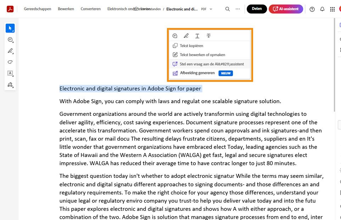Open the more options ellipsis menu

pyautogui.click(x=237, y=9)
